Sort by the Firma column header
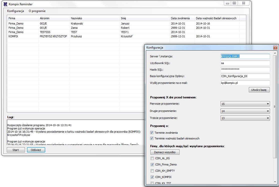Image resolution: width=279 pixels, height=187 pixels. point(22,18)
